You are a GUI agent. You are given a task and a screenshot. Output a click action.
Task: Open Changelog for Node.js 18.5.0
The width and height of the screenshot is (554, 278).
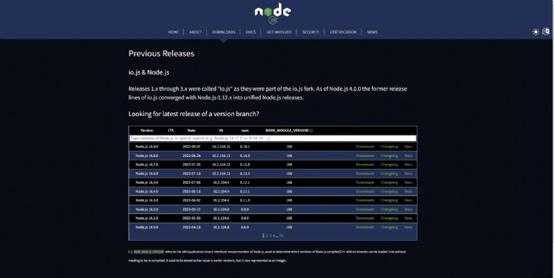pos(389,183)
